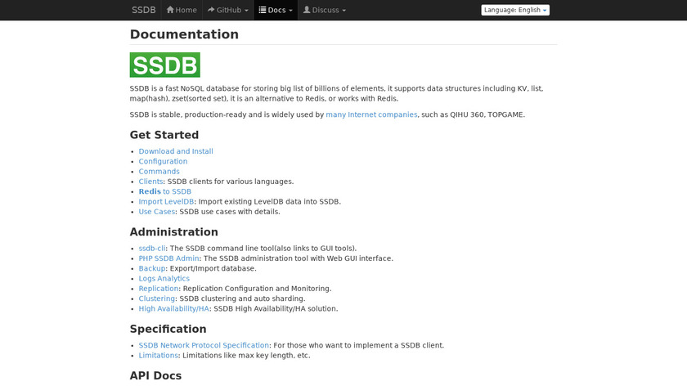
Task: Open the Import LevelDB link
Action: point(166,201)
